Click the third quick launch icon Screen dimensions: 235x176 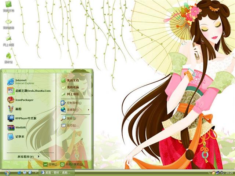[x=30, y=173]
